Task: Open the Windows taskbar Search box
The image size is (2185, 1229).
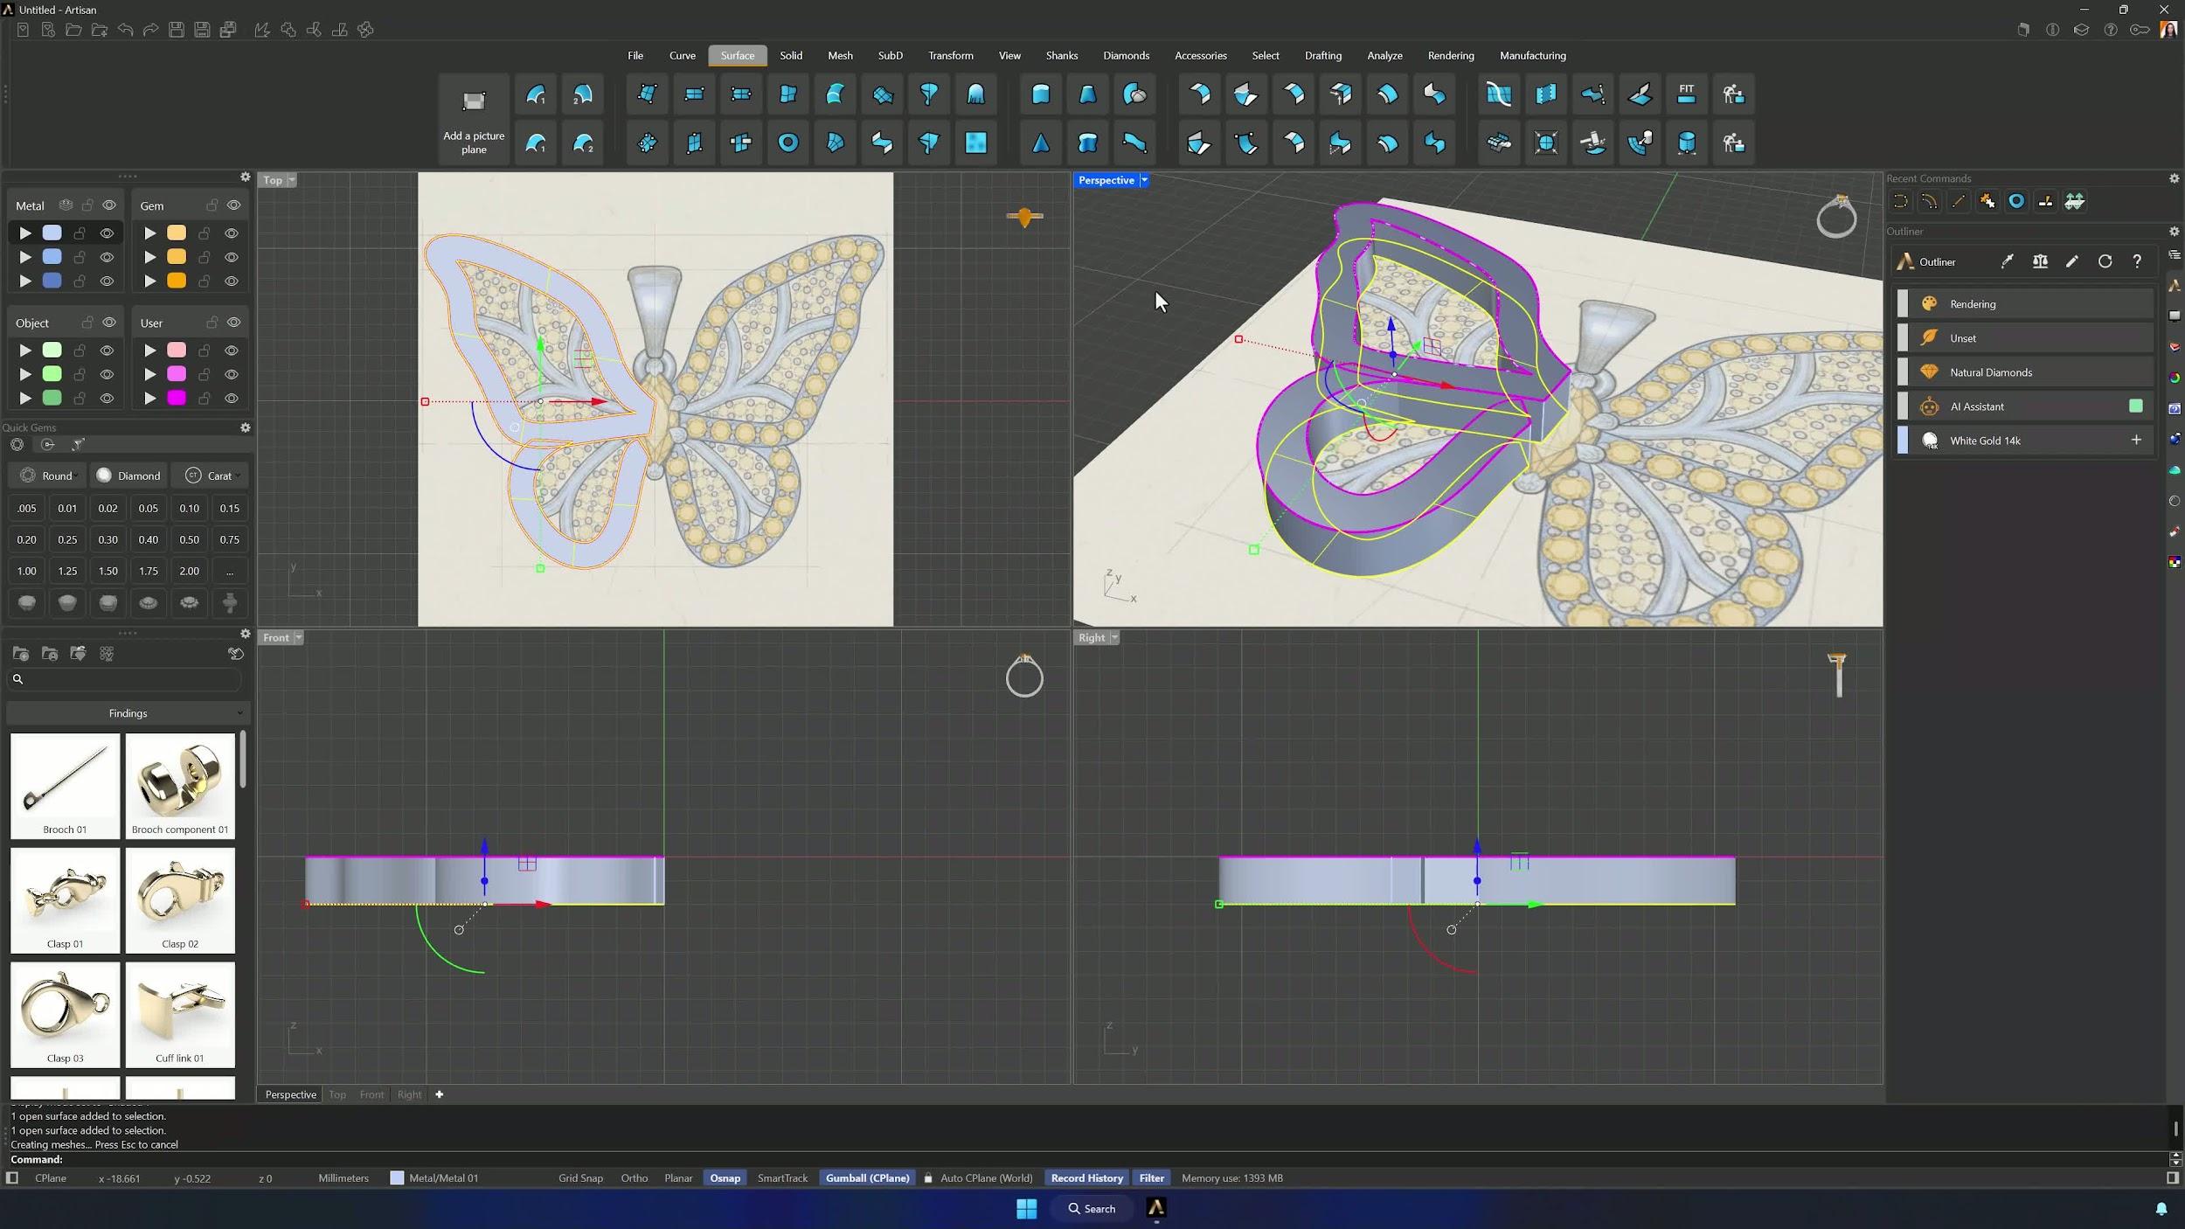Action: (1092, 1208)
